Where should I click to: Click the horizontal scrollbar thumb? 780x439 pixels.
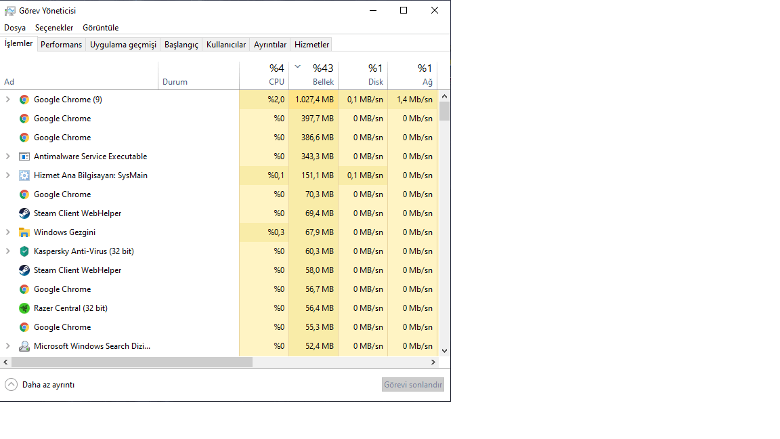(132, 362)
